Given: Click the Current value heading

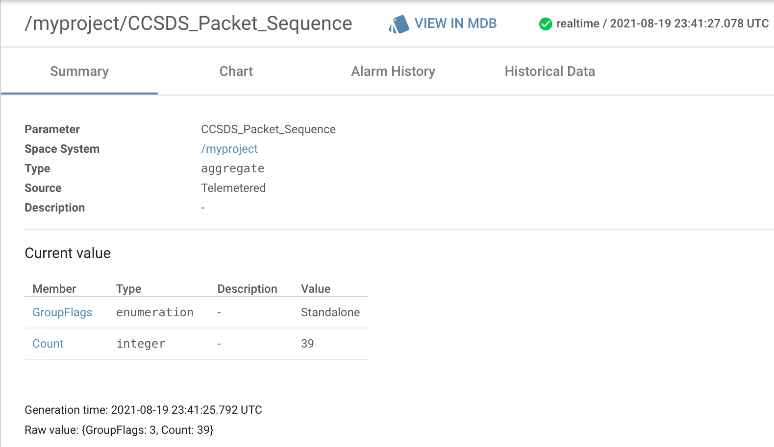Looking at the screenshot, I should (x=67, y=253).
